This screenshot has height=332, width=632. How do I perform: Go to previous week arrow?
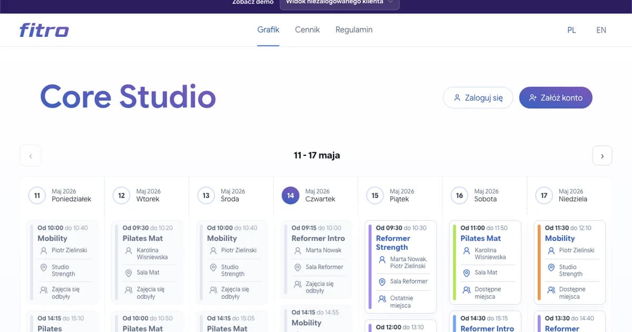(31, 156)
